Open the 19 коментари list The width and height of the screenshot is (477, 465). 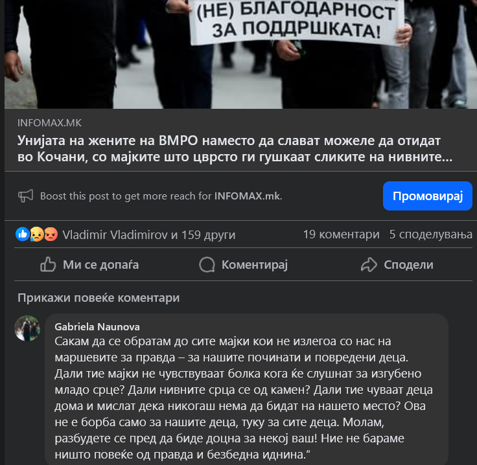click(341, 234)
